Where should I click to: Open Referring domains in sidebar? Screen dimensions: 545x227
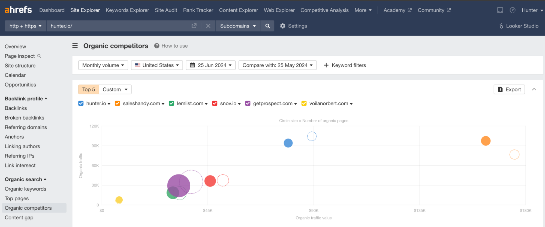click(26, 127)
